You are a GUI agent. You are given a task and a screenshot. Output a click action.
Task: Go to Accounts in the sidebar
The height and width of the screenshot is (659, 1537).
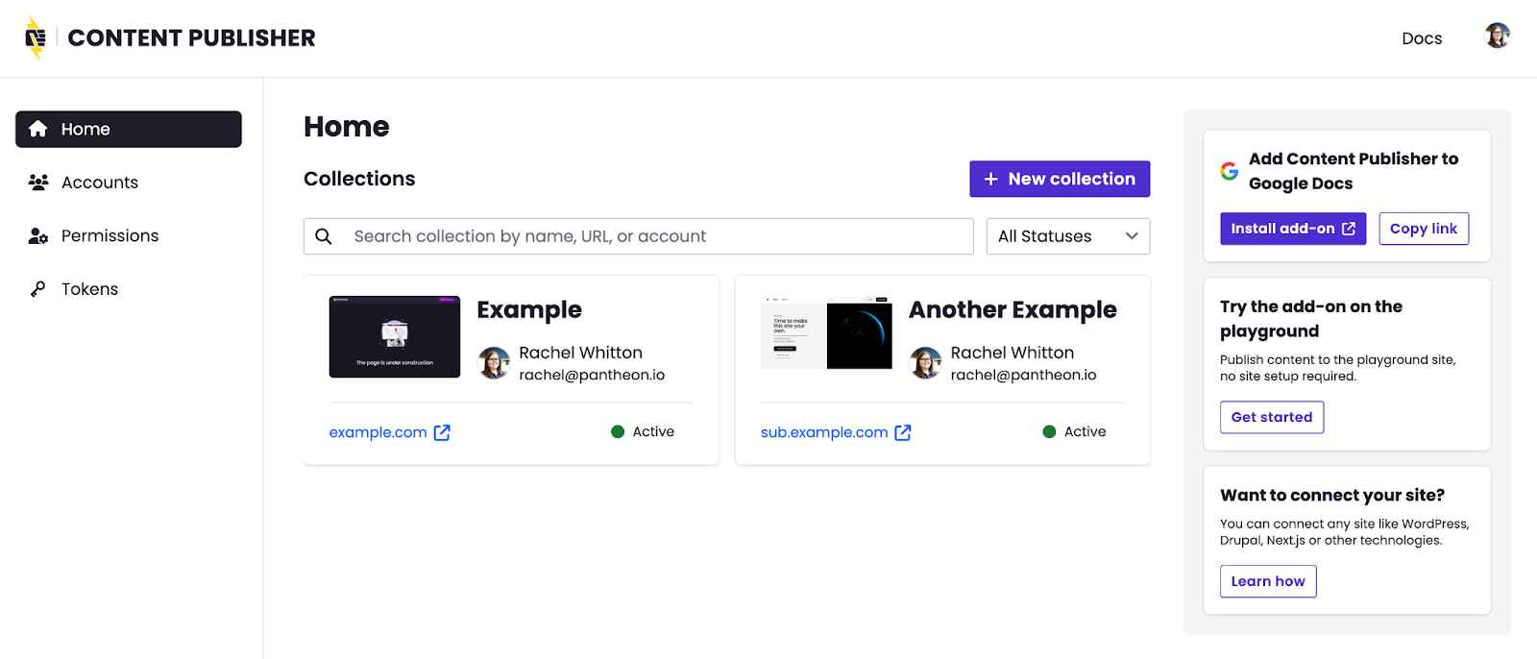click(100, 183)
